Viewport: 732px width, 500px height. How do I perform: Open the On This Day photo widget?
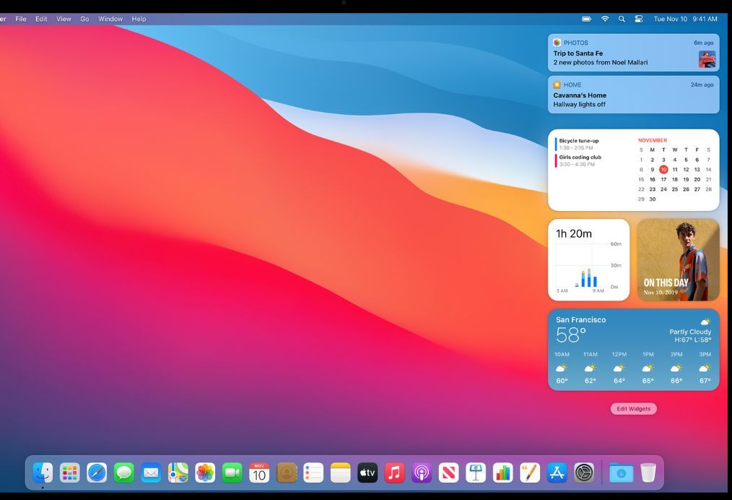[678, 259]
